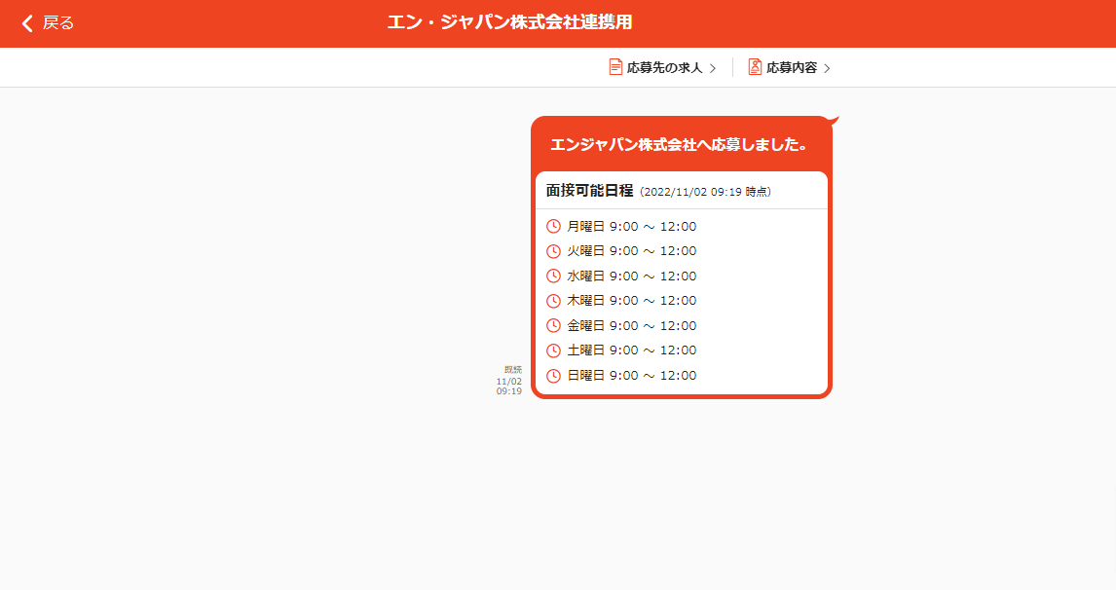Expand the chevron after 応募先の求人
Image resolution: width=1116 pixels, height=590 pixels.
pyautogui.click(x=713, y=68)
